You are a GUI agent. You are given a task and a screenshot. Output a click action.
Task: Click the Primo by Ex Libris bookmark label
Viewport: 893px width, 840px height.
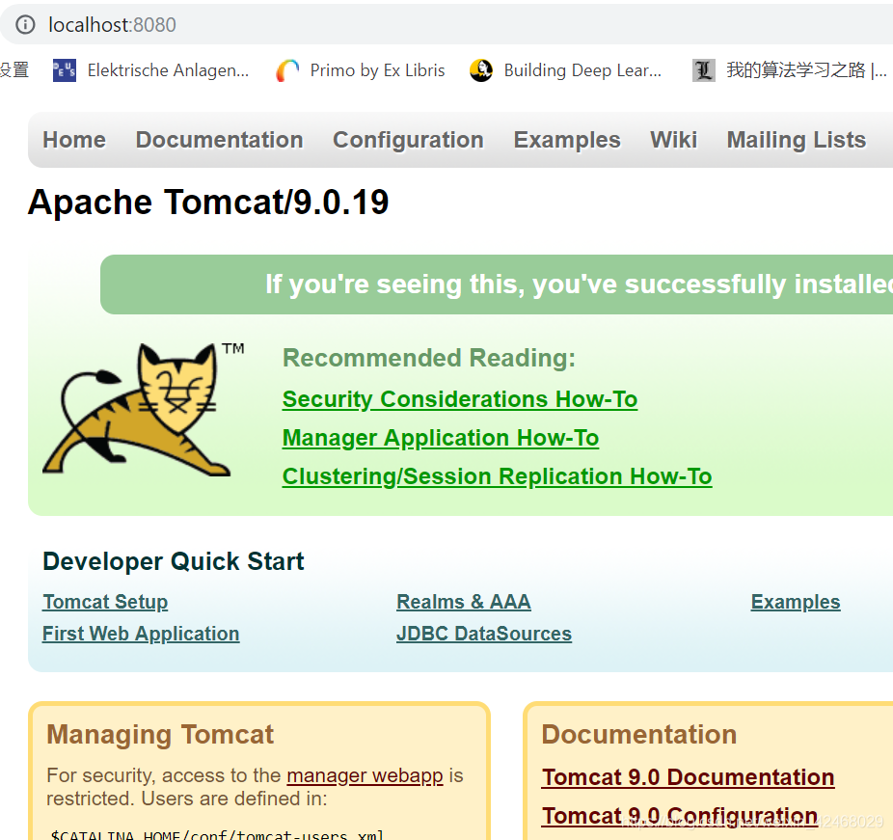pyautogui.click(x=377, y=70)
